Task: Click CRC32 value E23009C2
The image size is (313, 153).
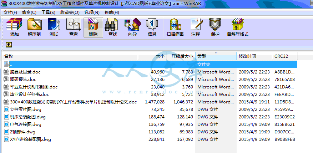Action: [285, 117]
